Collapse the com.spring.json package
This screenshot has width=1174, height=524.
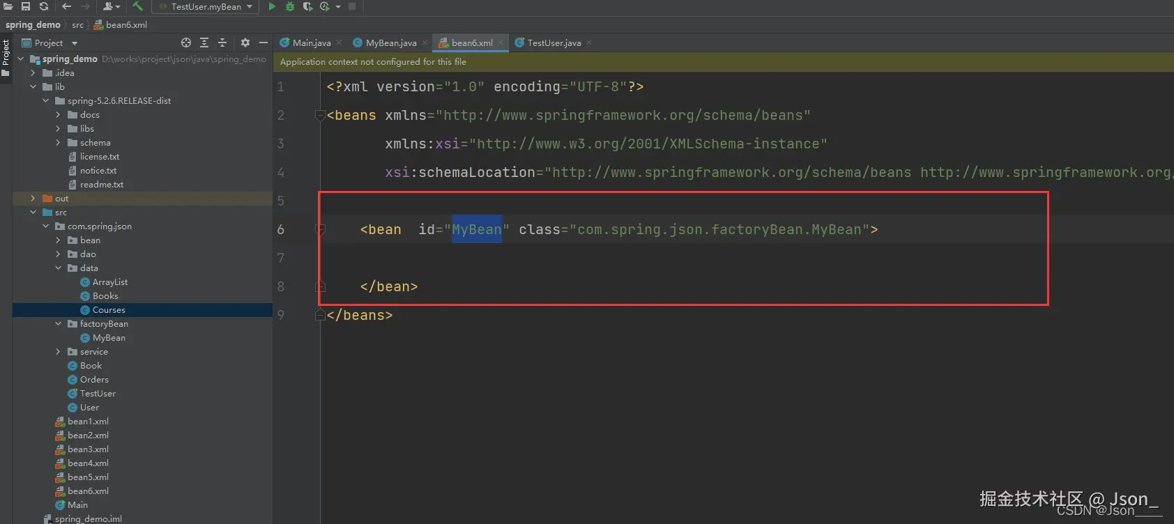45,226
